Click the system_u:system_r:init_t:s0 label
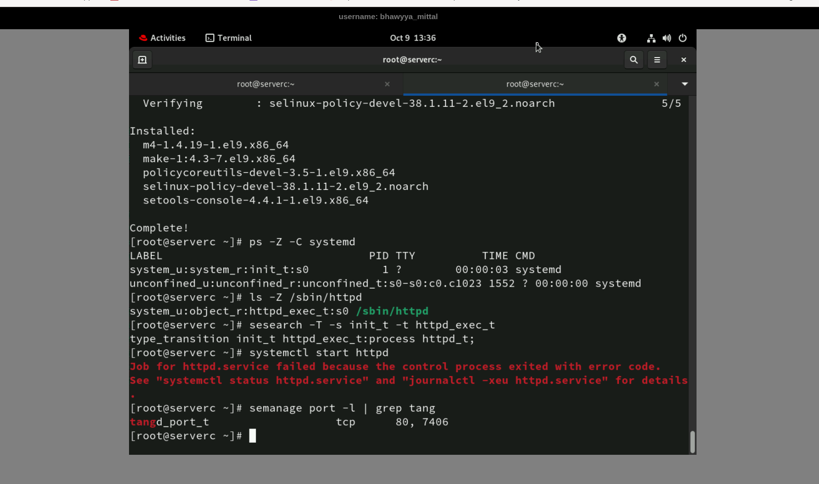 pyautogui.click(x=219, y=269)
